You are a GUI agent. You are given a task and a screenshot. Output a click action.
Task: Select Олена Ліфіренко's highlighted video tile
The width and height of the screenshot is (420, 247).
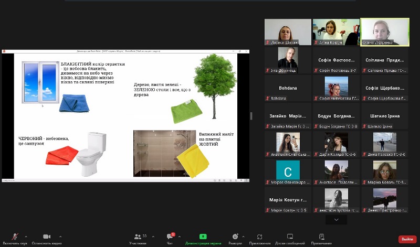tap(385, 32)
